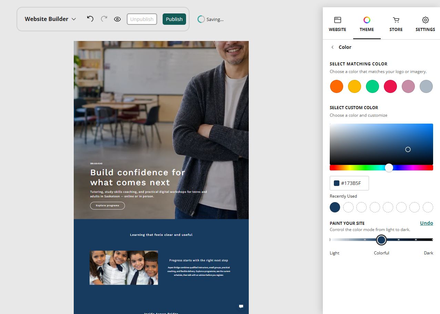Click the undo arrow icon in toolbar
Screen dimensions: 440x314
pos(90,19)
